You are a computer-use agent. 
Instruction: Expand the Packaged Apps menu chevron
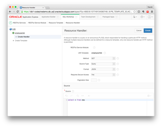pos(117,17)
